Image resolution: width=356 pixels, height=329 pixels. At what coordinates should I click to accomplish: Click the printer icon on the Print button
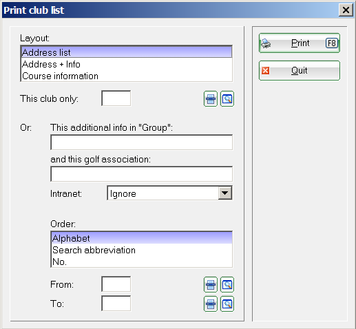[x=266, y=43]
